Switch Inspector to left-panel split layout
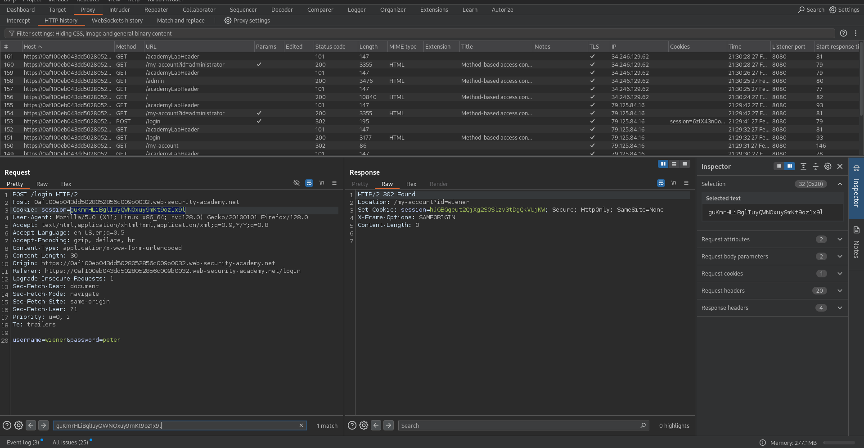 point(778,166)
